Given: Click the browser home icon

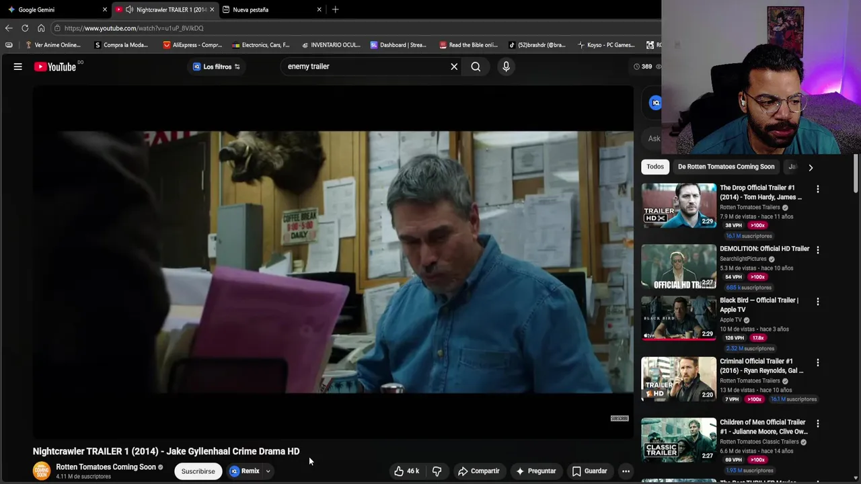Looking at the screenshot, I should coord(41,28).
